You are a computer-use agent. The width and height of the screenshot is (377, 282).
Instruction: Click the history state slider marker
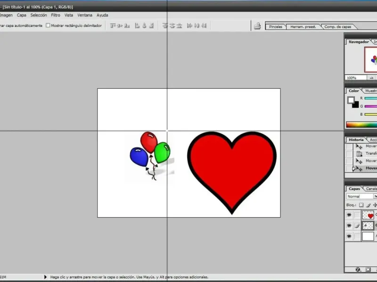pos(354,169)
